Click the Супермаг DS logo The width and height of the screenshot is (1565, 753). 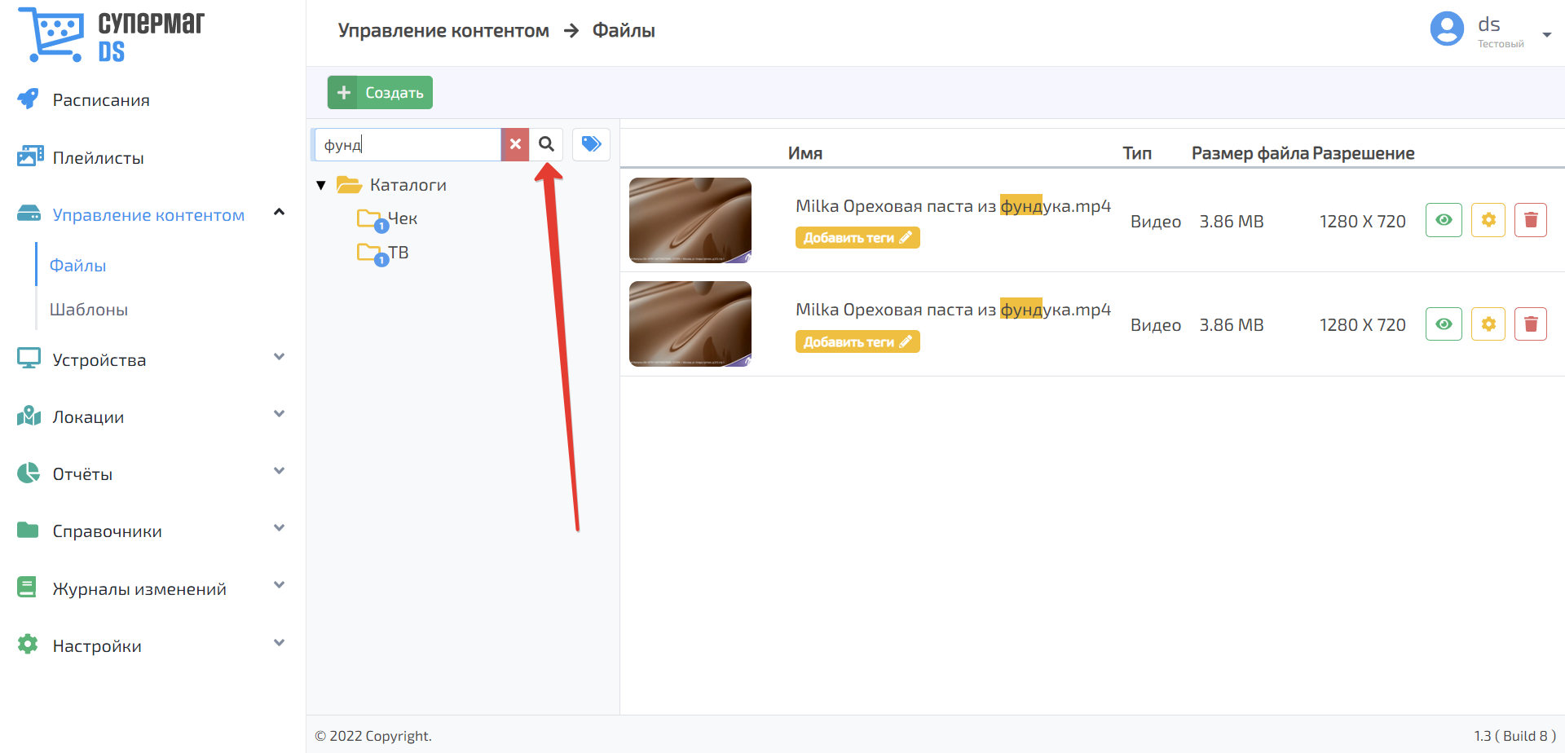(x=112, y=35)
